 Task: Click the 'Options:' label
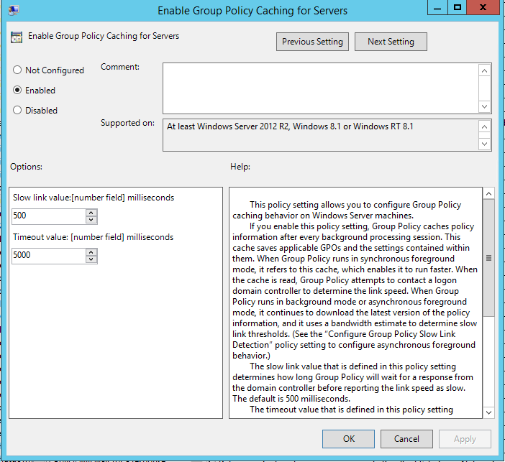coord(26,167)
